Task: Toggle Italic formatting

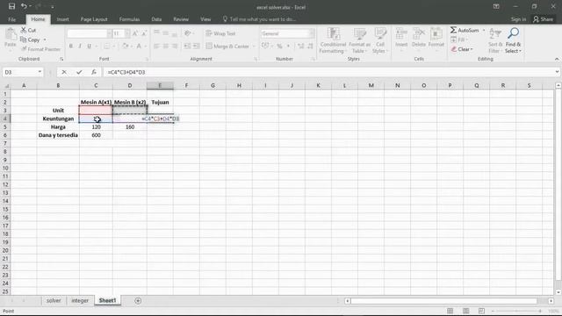Action: (x=80, y=46)
